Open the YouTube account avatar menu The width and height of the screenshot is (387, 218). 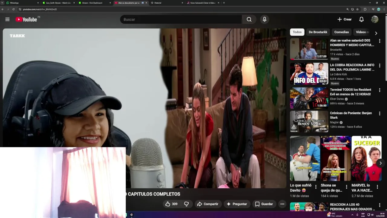375,19
